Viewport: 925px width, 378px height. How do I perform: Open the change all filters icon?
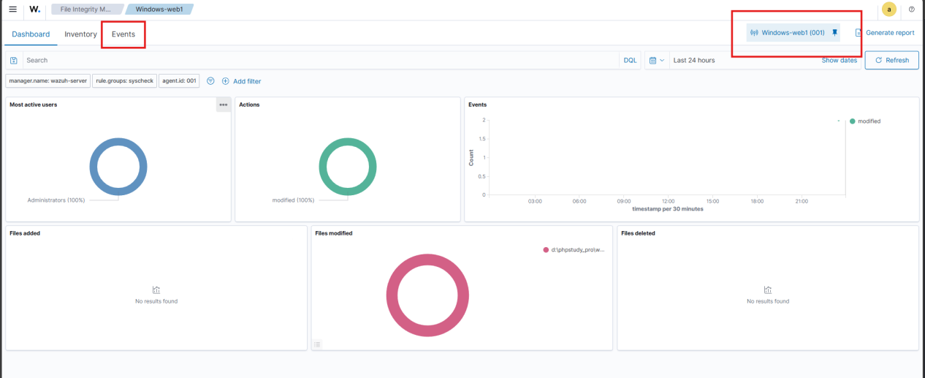(210, 81)
